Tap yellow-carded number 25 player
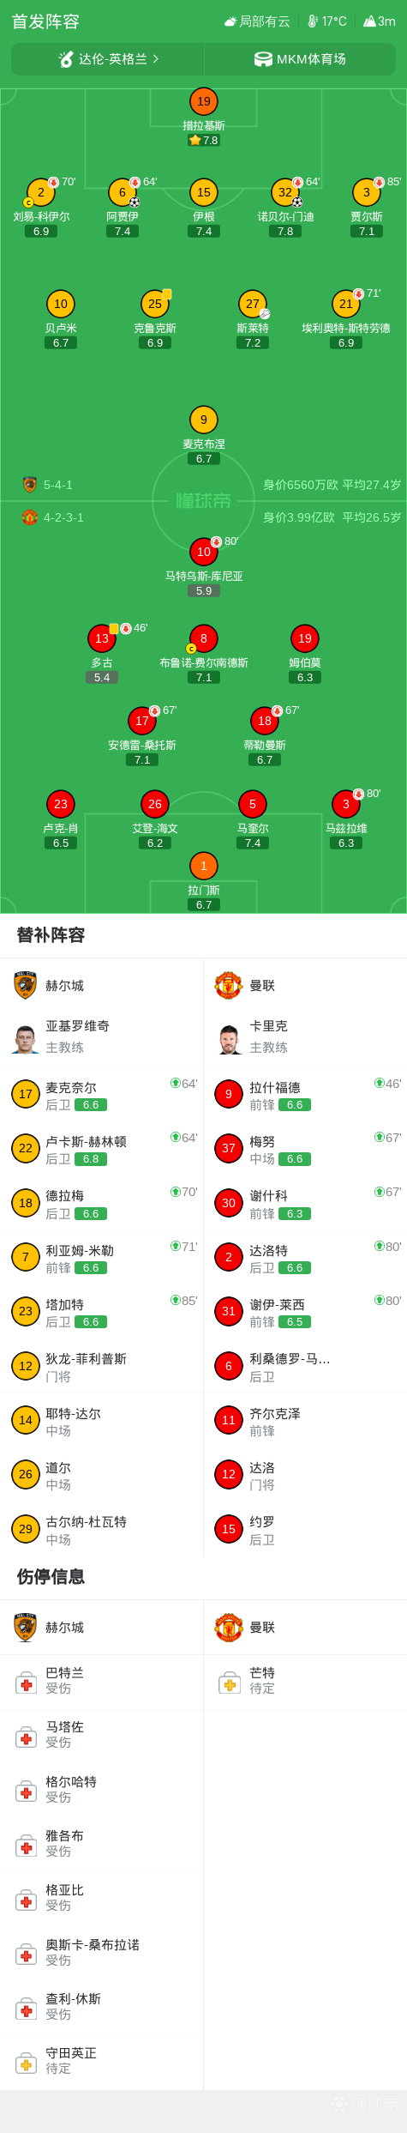 [155, 304]
